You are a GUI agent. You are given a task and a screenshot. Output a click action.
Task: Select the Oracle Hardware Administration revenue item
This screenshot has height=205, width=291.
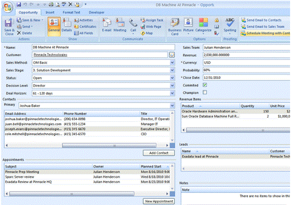236,111
